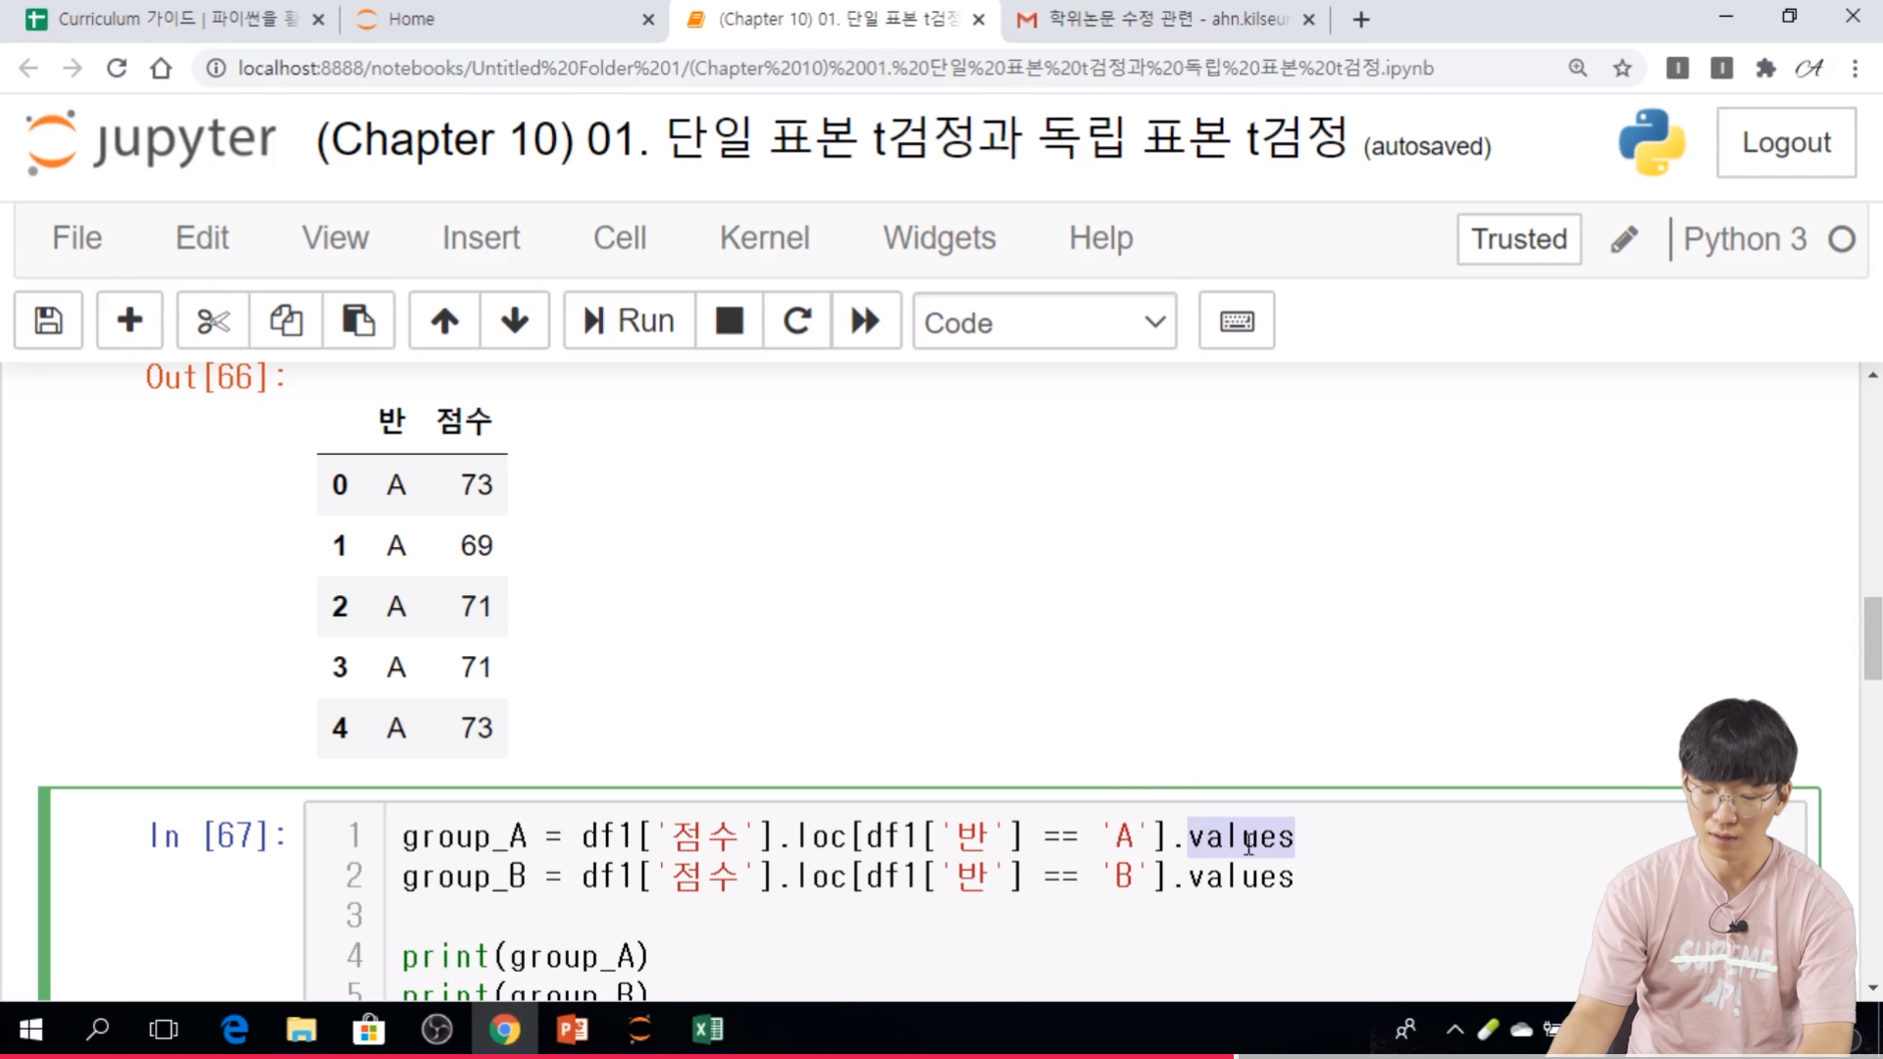This screenshot has height=1059, width=1883.
Task: Toggle the Trusted notebook button
Action: pos(1518,239)
